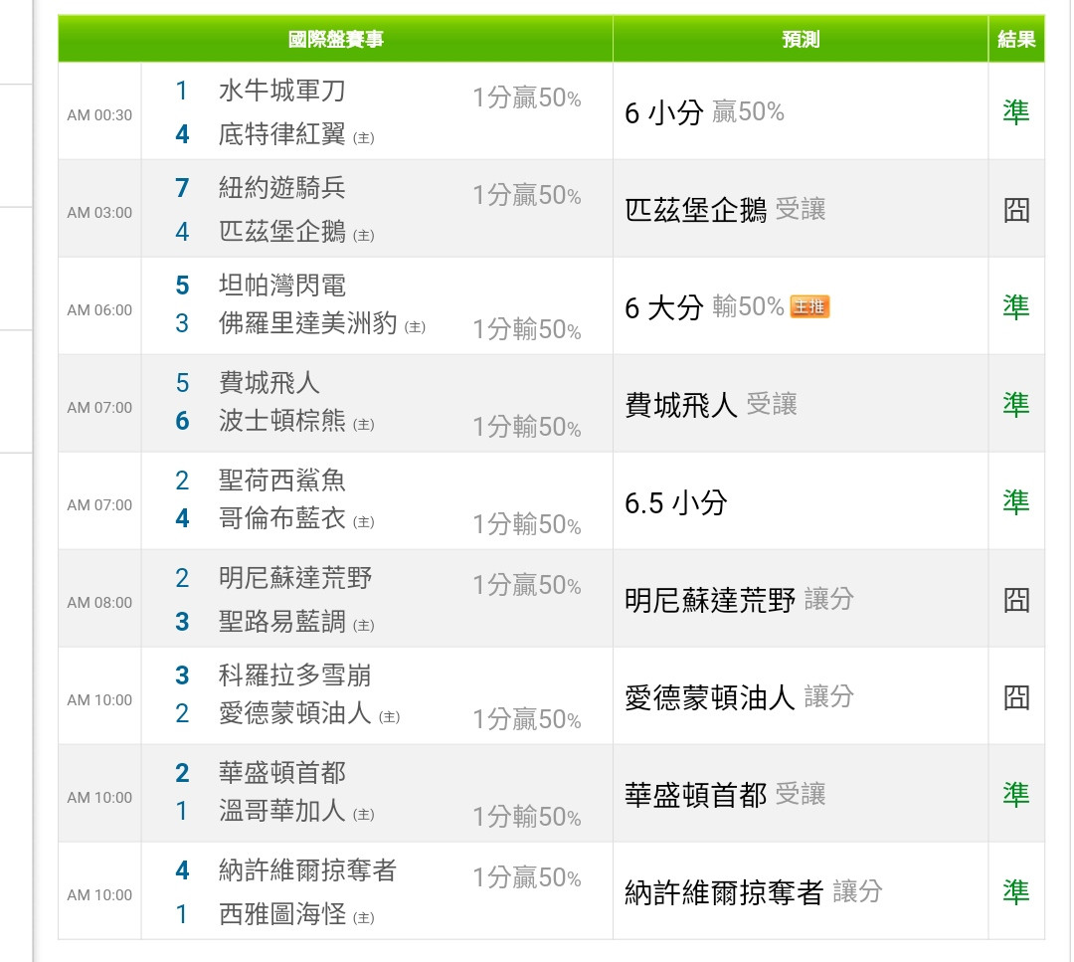Select team 愛德蒙頓油人 in the match list

[295, 712]
